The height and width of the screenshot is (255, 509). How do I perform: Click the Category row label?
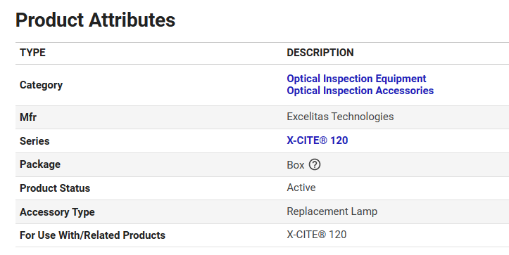click(41, 85)
